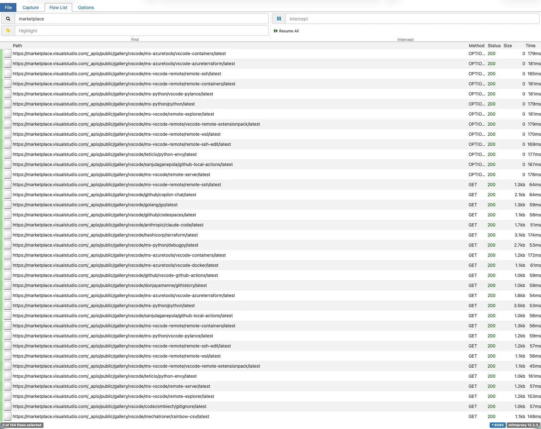541x429 pixels.
Task: Select the OPTIONS github-local-actions flow path
Action: point(123,164)
